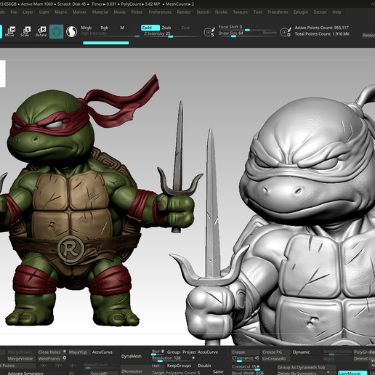Adjust the CreaseLvl slider
375x375 pixels.
click(246, 368)
